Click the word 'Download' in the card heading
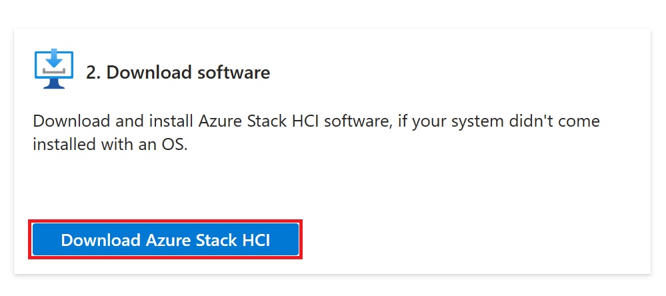This screenshot has height=296, width=666. click(145, 72)
